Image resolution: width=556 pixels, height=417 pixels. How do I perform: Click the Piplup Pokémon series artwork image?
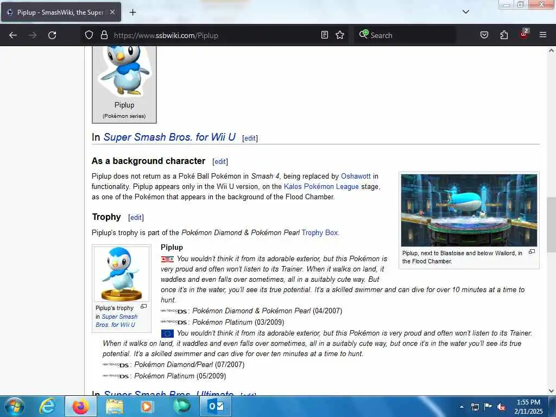124,72
